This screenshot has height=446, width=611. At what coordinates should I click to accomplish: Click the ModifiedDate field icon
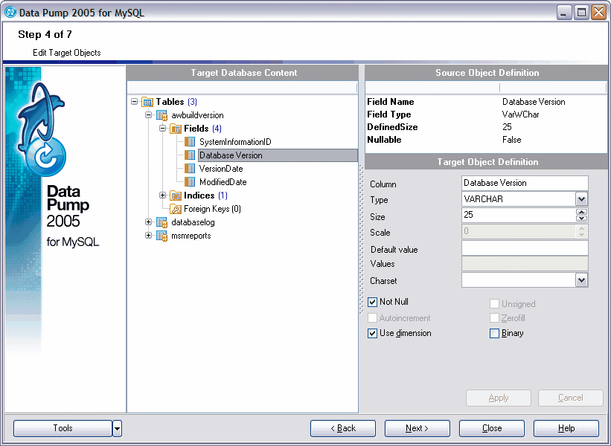point(190,182)
